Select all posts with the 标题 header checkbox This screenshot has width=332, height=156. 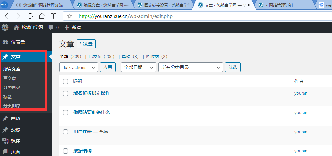[65, 81]
